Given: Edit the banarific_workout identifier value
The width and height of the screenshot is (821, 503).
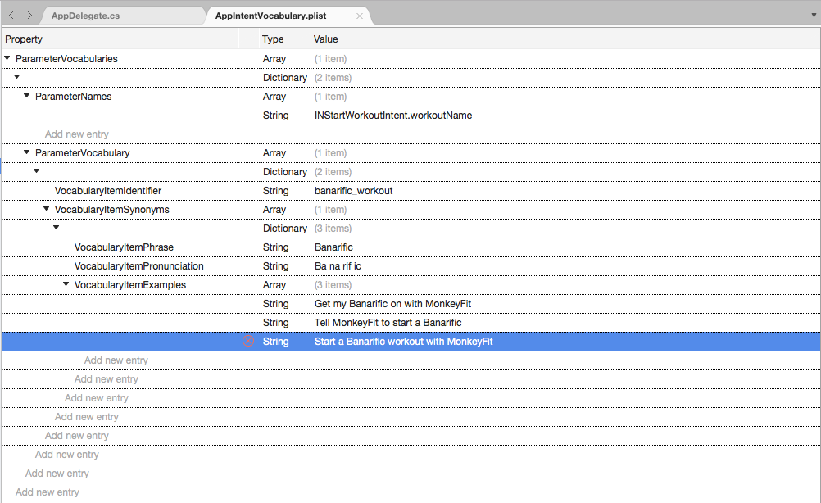Looking at the screenshot, I should (354, 191).
